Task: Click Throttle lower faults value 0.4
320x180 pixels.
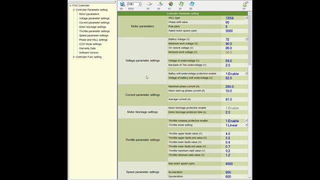Action: (x=234, y=142)
